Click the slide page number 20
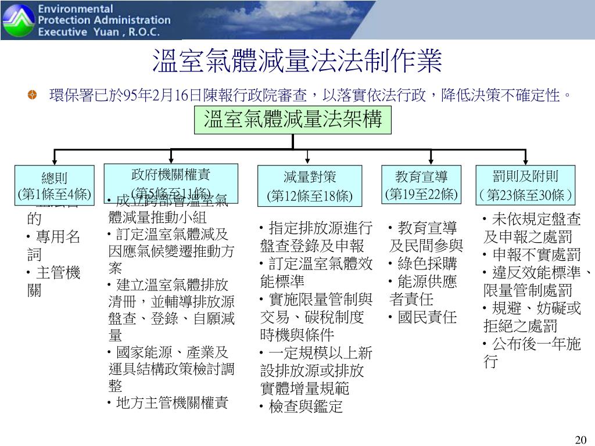 coord(581,440)
